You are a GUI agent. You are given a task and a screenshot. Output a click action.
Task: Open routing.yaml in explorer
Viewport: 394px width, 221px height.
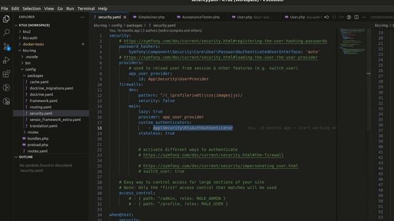coord(41,107)
